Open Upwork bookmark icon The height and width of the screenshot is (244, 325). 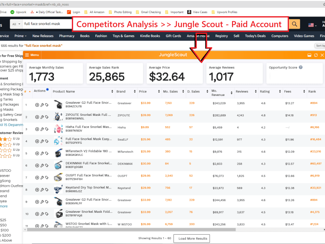coord(12,12)
